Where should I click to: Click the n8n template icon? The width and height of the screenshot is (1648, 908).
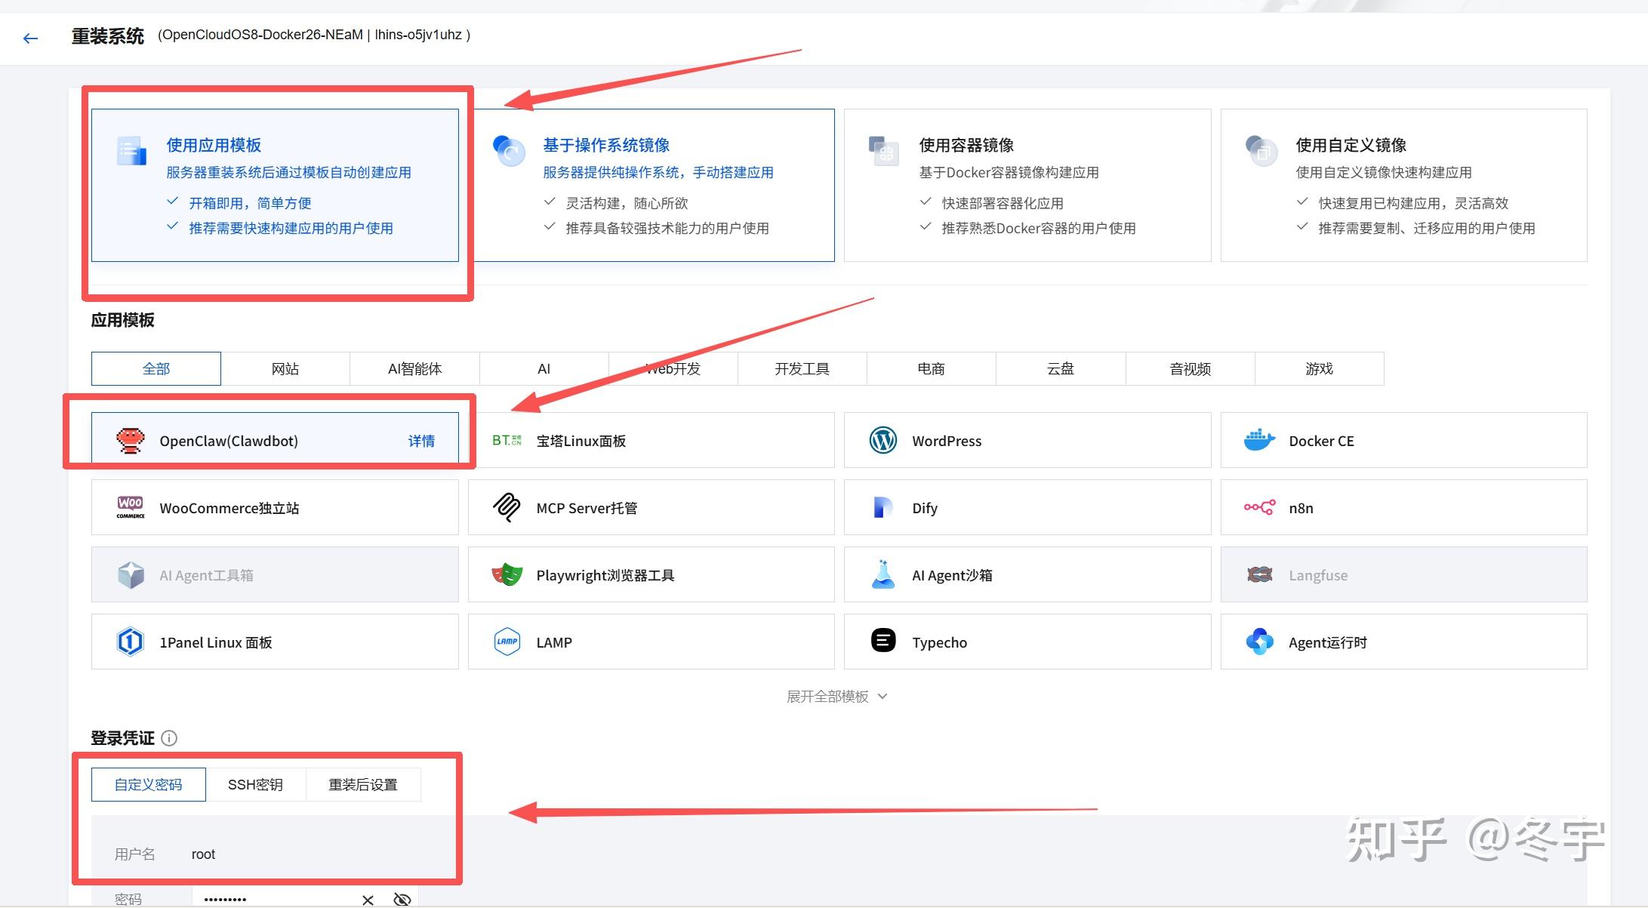click(1258, 508)
